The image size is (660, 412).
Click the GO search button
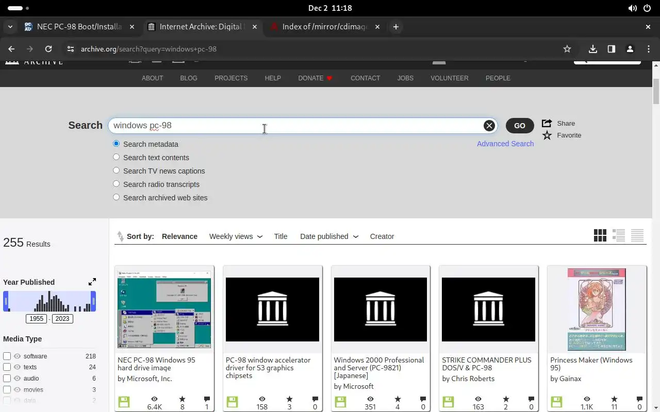520,126
